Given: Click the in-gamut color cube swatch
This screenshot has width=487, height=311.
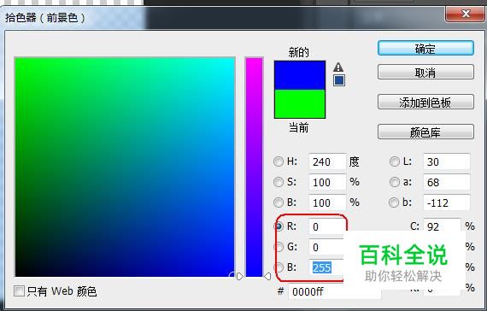Looking at the screenshot, I should [339, 80].
